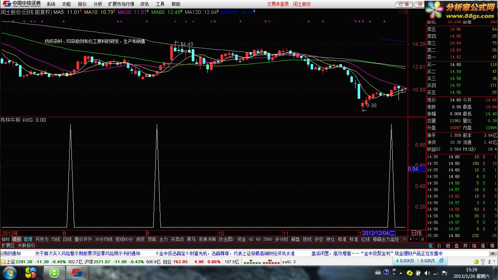Screen dimensions: 498x280
Task: Open the 盘活闲置 金中投聚金利 news link
Action: point(377,253)
